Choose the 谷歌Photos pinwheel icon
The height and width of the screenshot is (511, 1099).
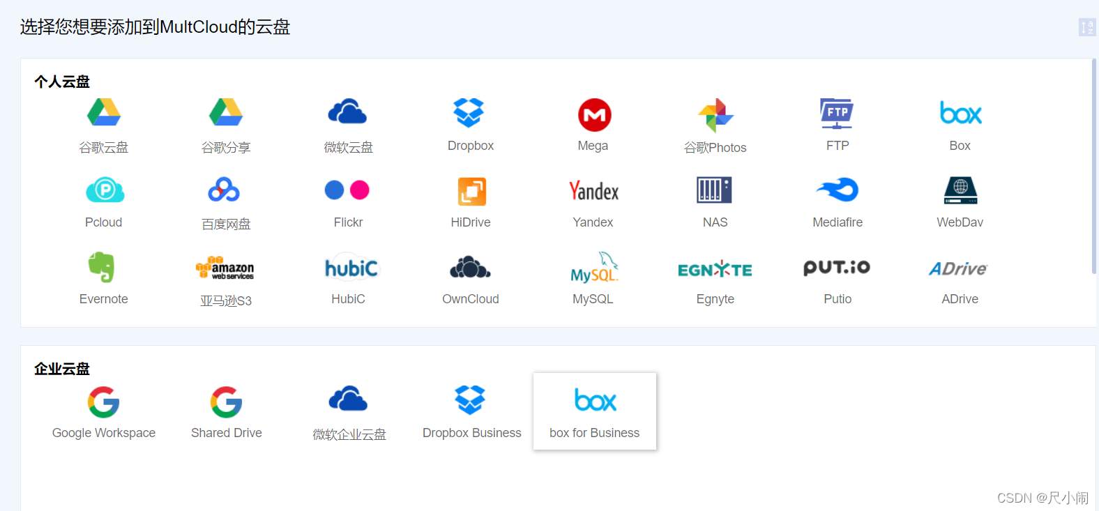715,115
